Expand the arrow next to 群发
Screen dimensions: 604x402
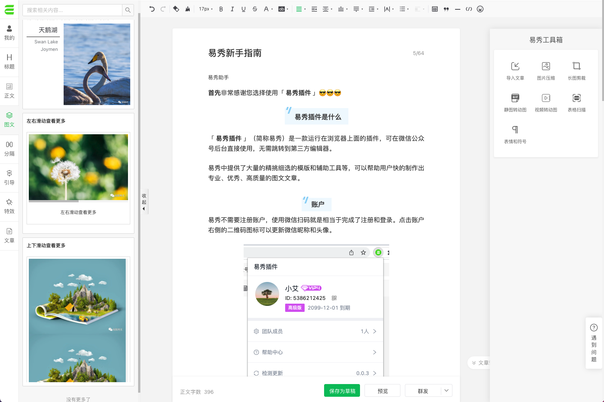coord(446,391)
